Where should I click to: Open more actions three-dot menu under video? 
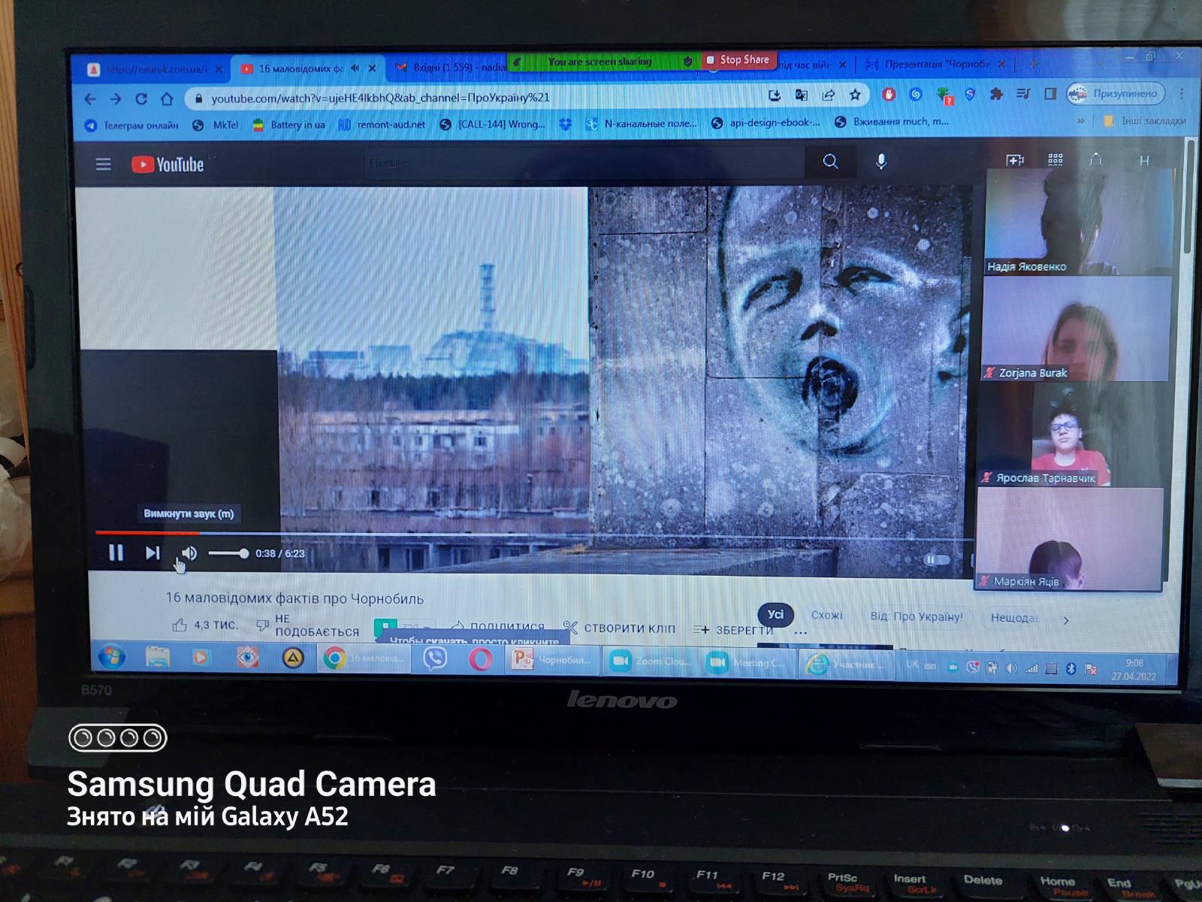point(801,633)
